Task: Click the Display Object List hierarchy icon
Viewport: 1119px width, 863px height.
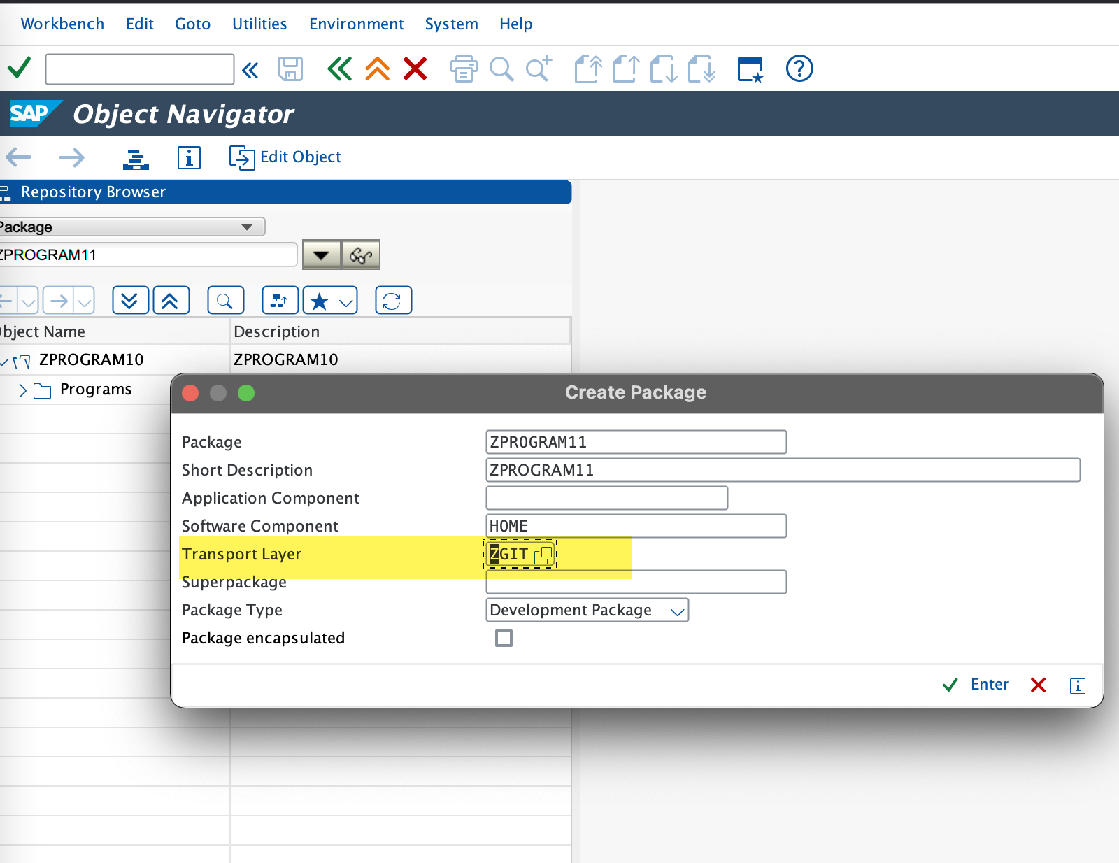Action: coord(136,158)
